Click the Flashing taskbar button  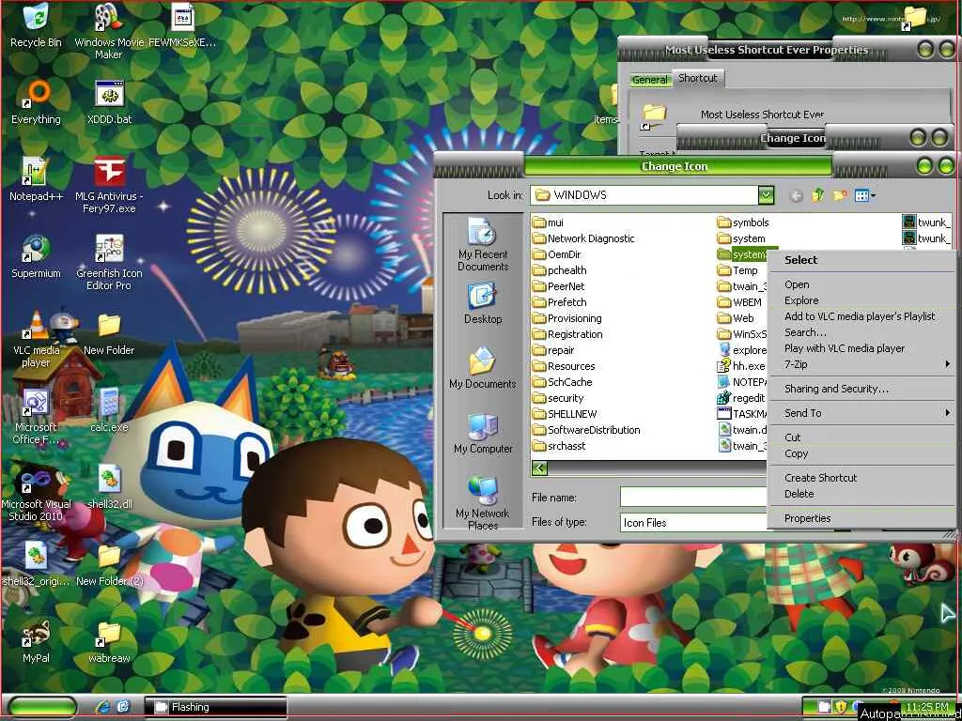[x=215, y=707]
